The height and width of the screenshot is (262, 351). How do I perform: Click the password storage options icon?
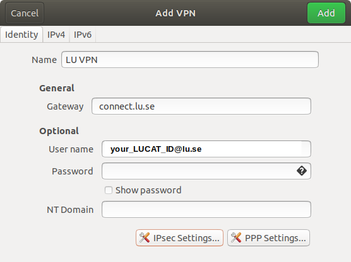tap(302, 171)
